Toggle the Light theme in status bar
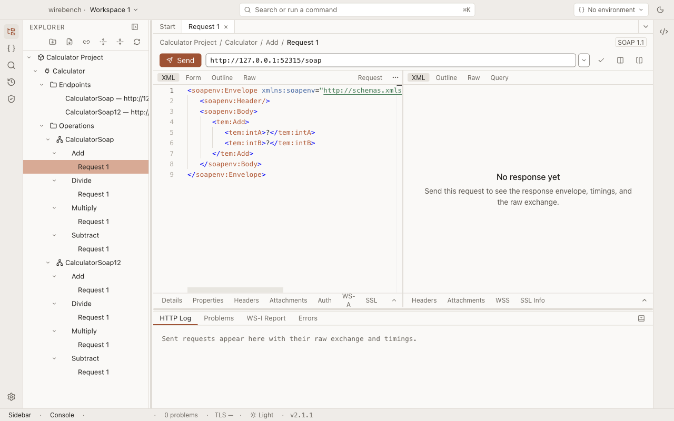 click(x=262, y=415)
